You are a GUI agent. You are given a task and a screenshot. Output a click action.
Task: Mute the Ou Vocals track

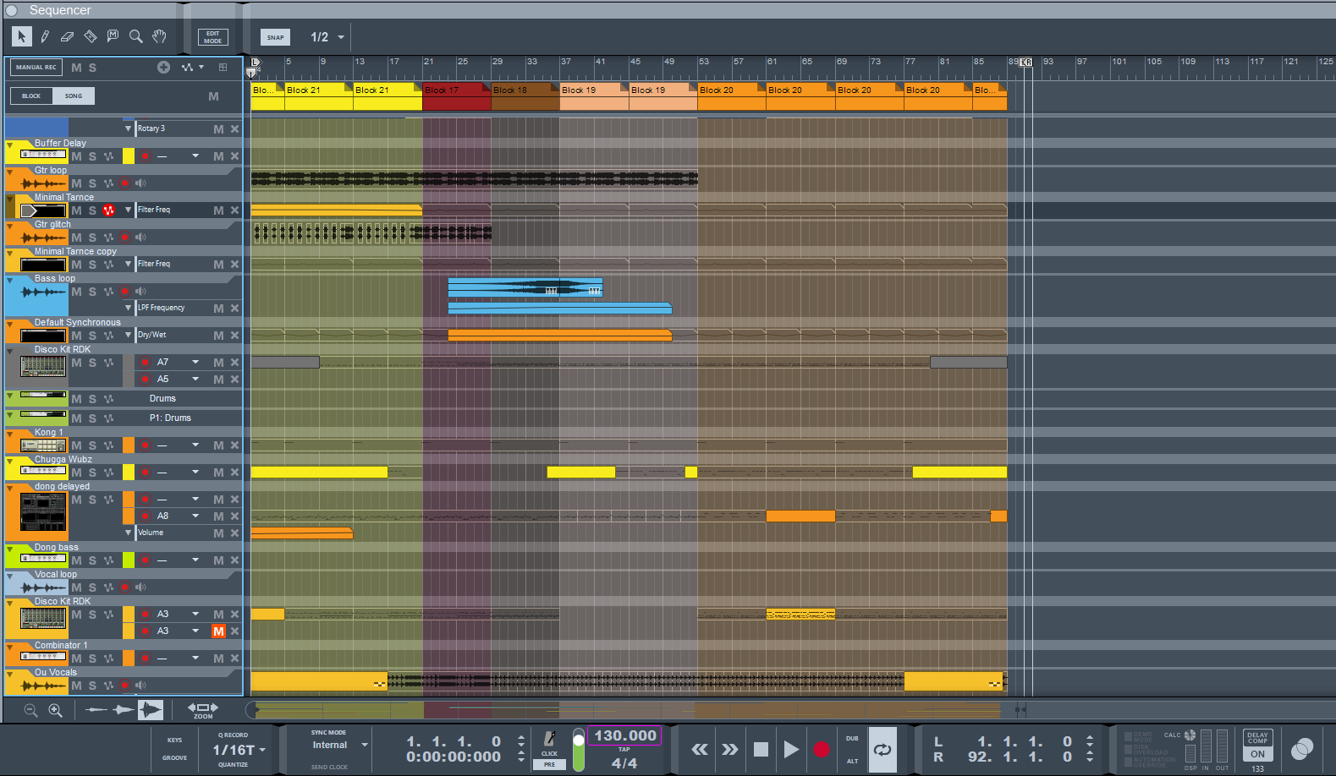click(77, 686)
